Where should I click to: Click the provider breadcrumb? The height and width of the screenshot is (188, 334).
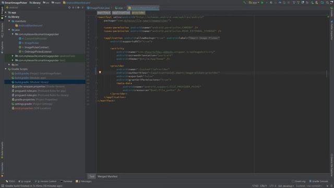click(138, 13)
